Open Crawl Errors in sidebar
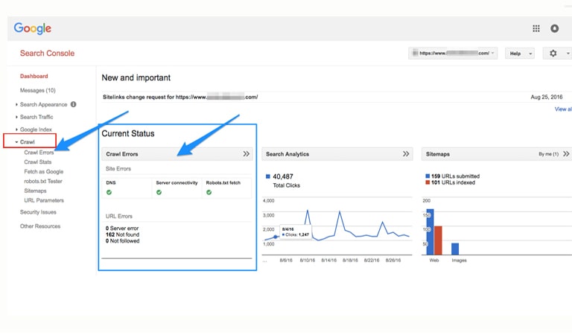 (x=39, y=153)
